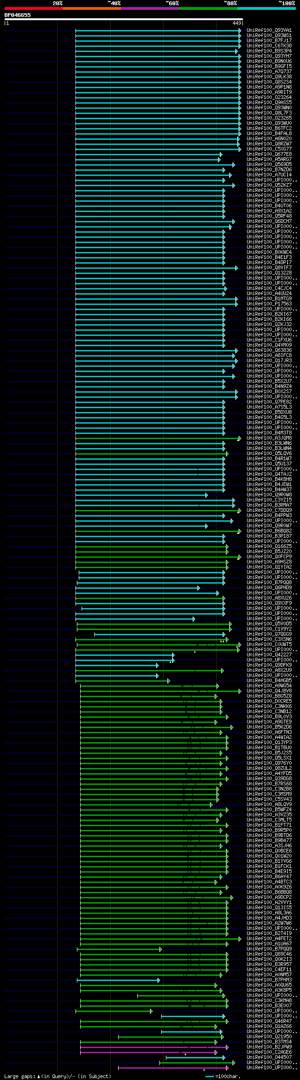Select the UniRef100_B9N0U6 label
Image resolution: width=300 pixels, height=1080 pixels.
coord(269,61)
